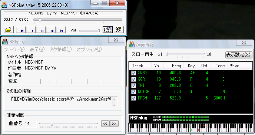Open the 表示(V) menu
255x135 pixels.
[x=37, y=50]
